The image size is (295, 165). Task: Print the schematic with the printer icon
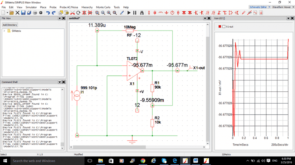[35, 13]
